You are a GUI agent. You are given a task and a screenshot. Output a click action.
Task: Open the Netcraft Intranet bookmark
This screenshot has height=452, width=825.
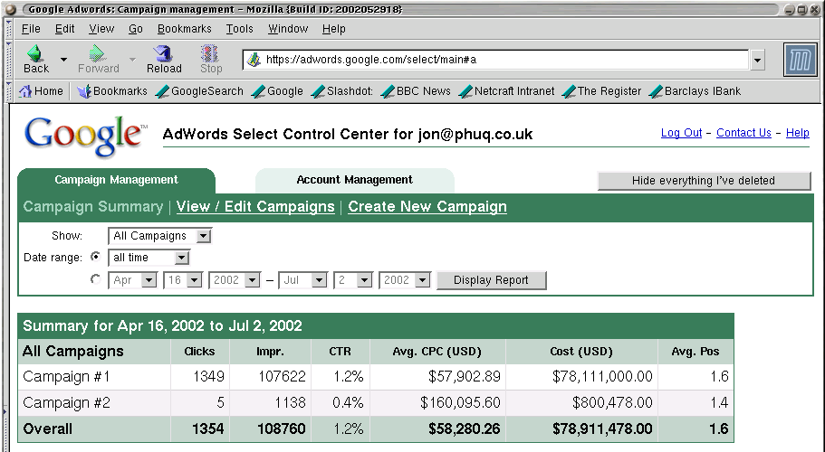[506, 91]
